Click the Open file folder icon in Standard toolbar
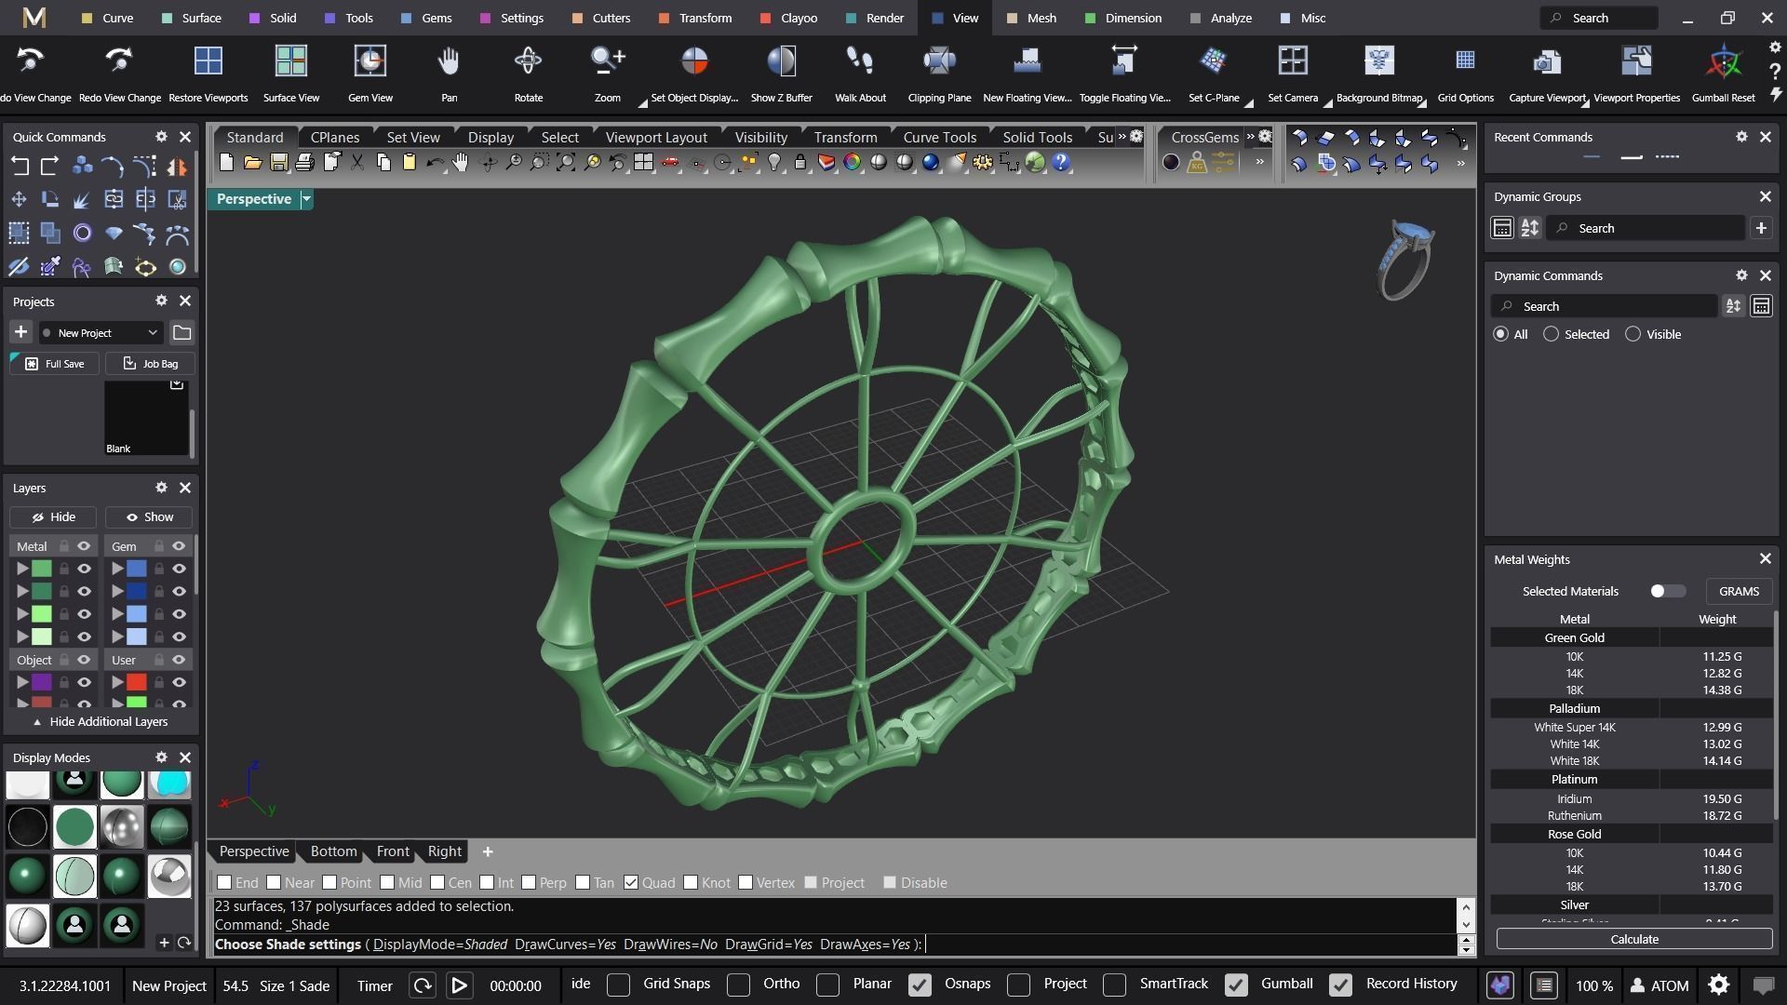The width and height of the screenshot is (1787, 1005). tap(252, 163)
